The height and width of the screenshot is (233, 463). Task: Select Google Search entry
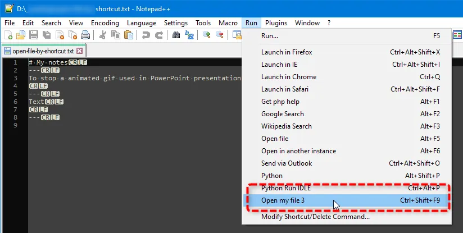(x=347, y=114)
